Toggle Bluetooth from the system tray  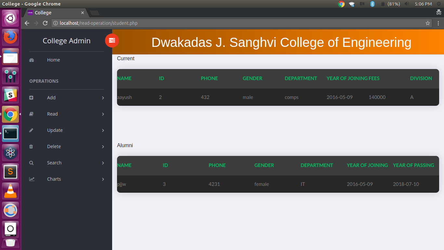pyautogui.click(x=372, y=4)
